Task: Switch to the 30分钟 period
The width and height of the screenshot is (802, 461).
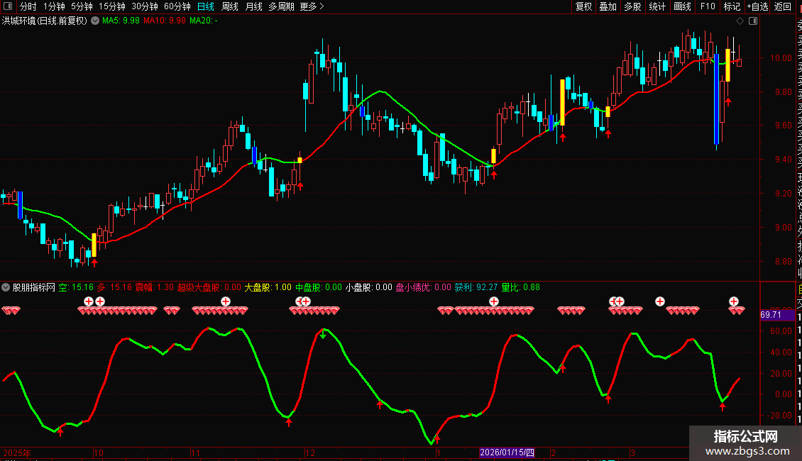Action: [x=145, y=6]
